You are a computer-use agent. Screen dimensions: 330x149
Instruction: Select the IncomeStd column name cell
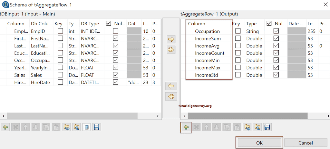point(207,75)
